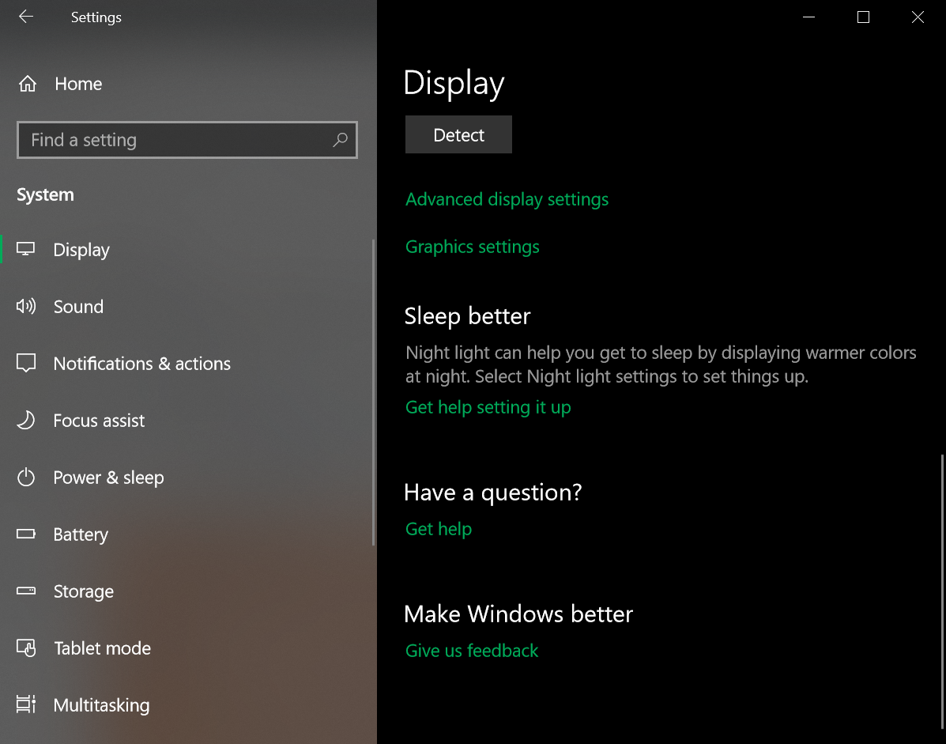Screen dimensions: 946x744
Task: Click the Storage drive icon
Action: coord(26,591)
